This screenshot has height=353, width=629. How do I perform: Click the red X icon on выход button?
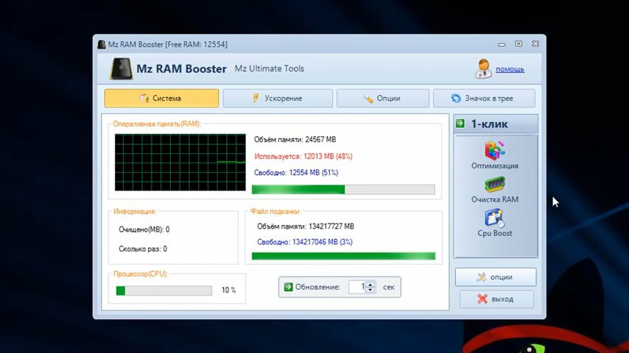point(482,299)
